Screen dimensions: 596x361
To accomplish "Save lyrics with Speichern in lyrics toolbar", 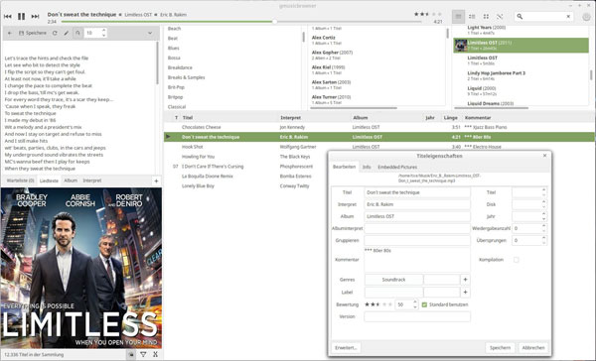I will [x=33, y=33].
